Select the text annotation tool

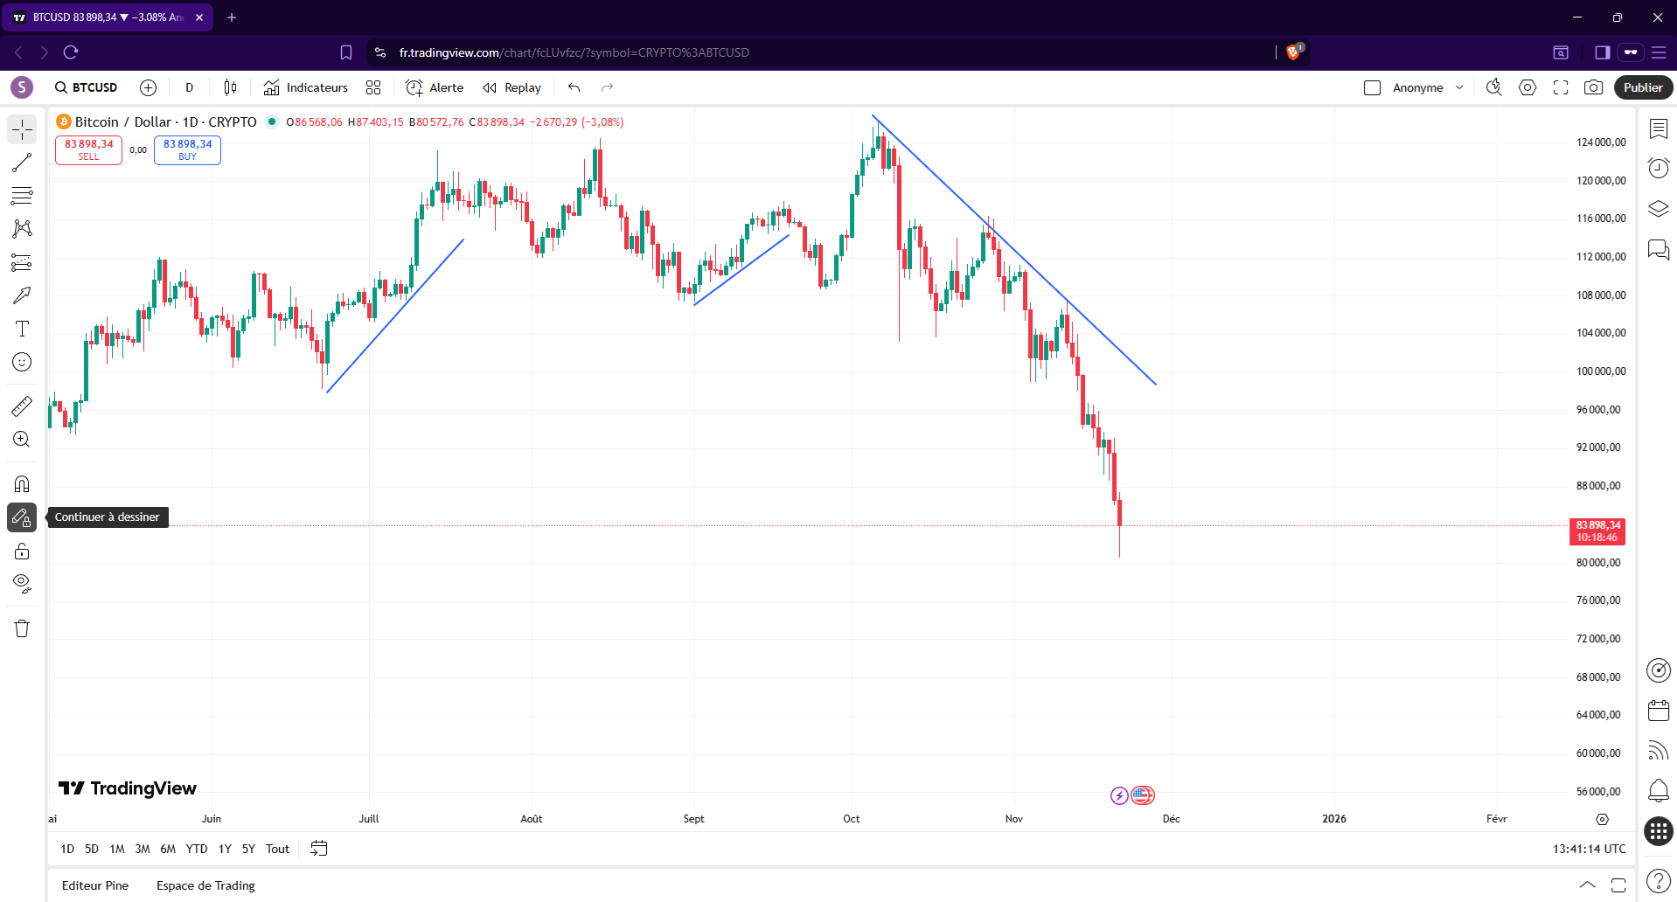[22, 330]
